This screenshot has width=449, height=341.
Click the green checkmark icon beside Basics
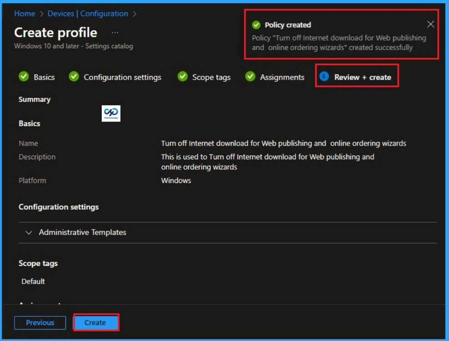tap(24, 76)
